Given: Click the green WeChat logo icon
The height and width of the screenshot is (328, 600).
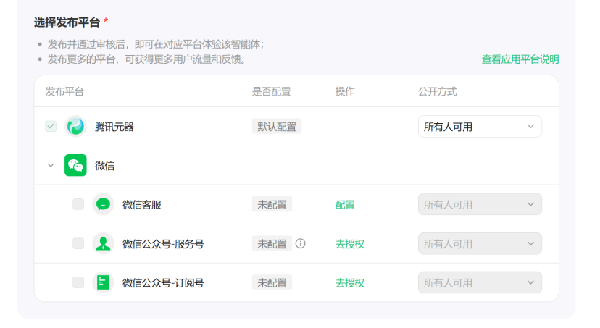Looking at the screenshot, I should (75, 166).
